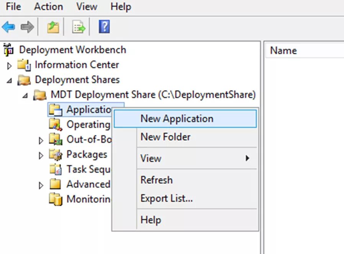Click the Packages node icon
Image resolution: width=344 pixels, height=254 pixels.
(x=56, y=154)
